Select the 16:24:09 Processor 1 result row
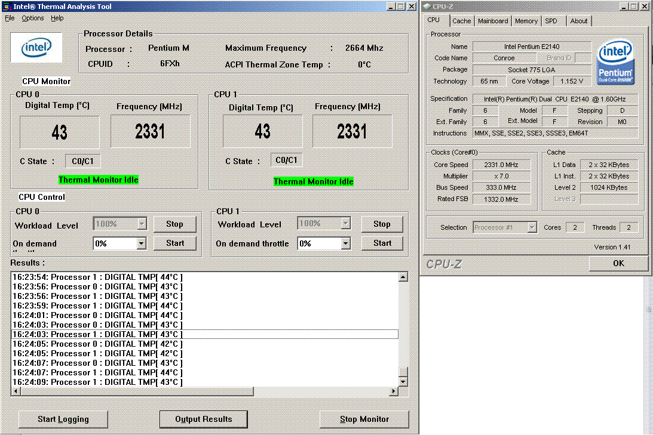Viewport: 653px width, 435px height. pyautogui.click(x=204, y=382)
